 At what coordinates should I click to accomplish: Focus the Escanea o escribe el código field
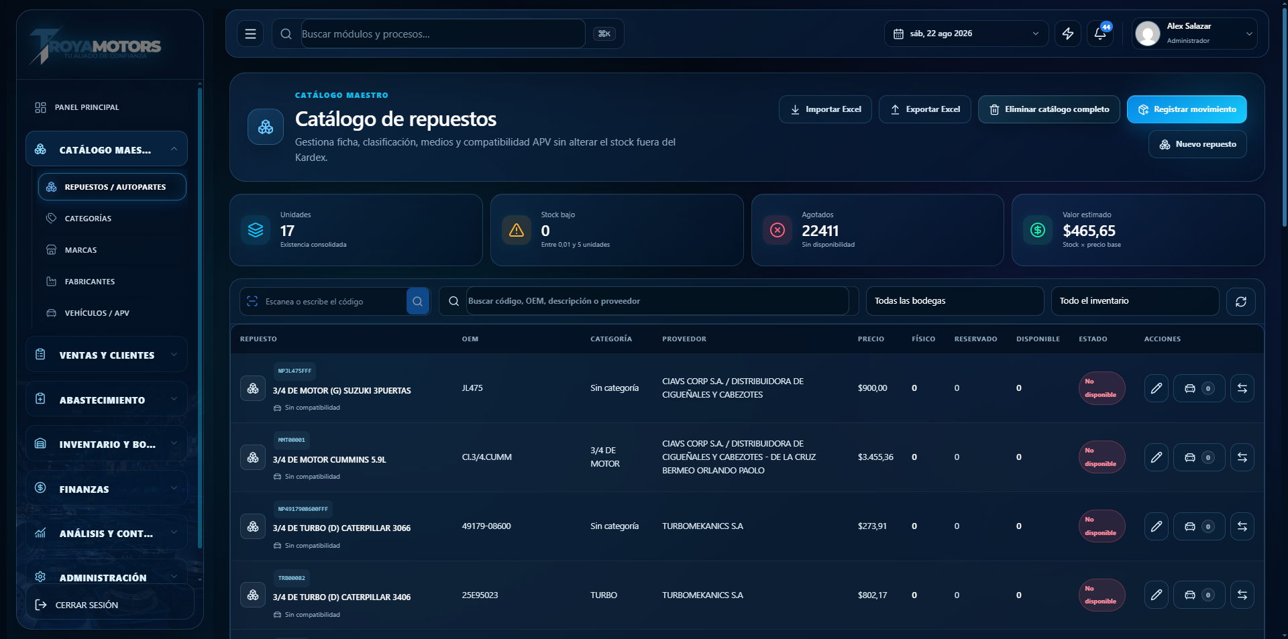334,301
